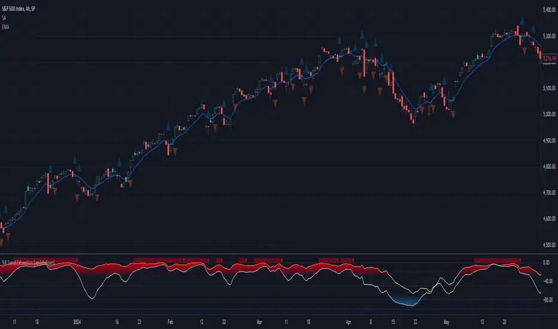558x329 pixels.
Task: Click the -80.00 oscillator scale label
Action: (x=548, y=300)
